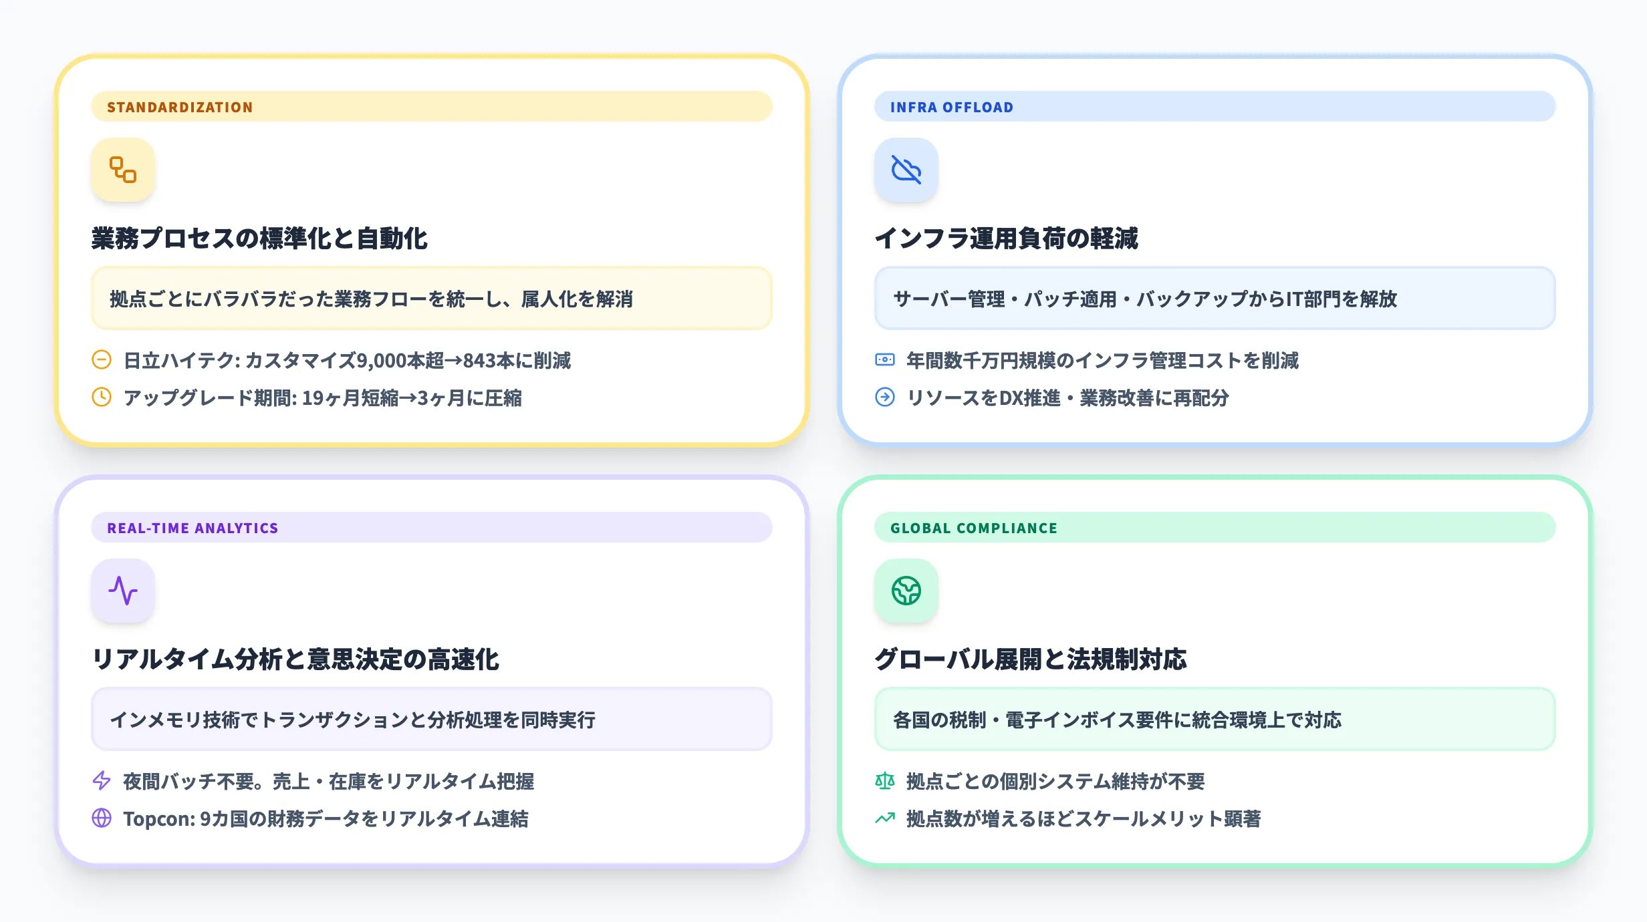Select the INFRA OFFLOAD label pill
Viewport: 1647px width, 922px height.
pyautogui.click(x=1215, y=107)
